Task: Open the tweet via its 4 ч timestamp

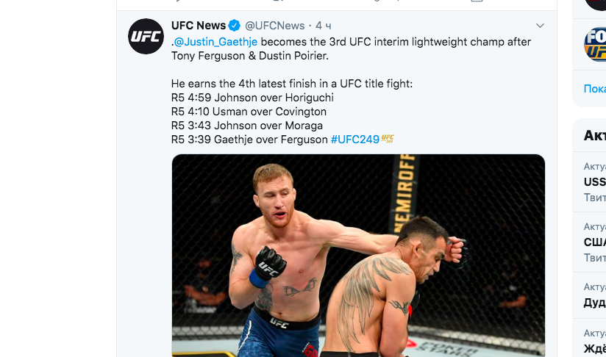Action: click(x=323, y=26)
